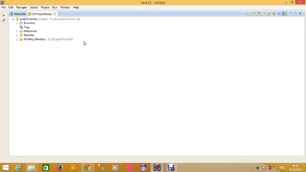
Task: Click the Refresh icon in Git toolbar
Action: point(269,14)
